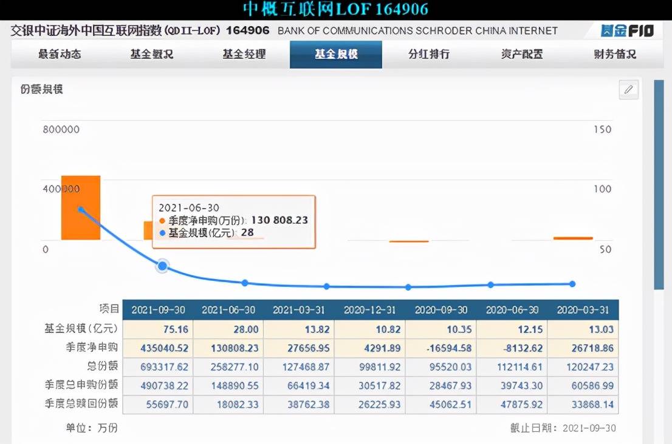The image size is (672, 444).
Task: Open the 最新动态 tab
Action: click(x=60, y=54)
